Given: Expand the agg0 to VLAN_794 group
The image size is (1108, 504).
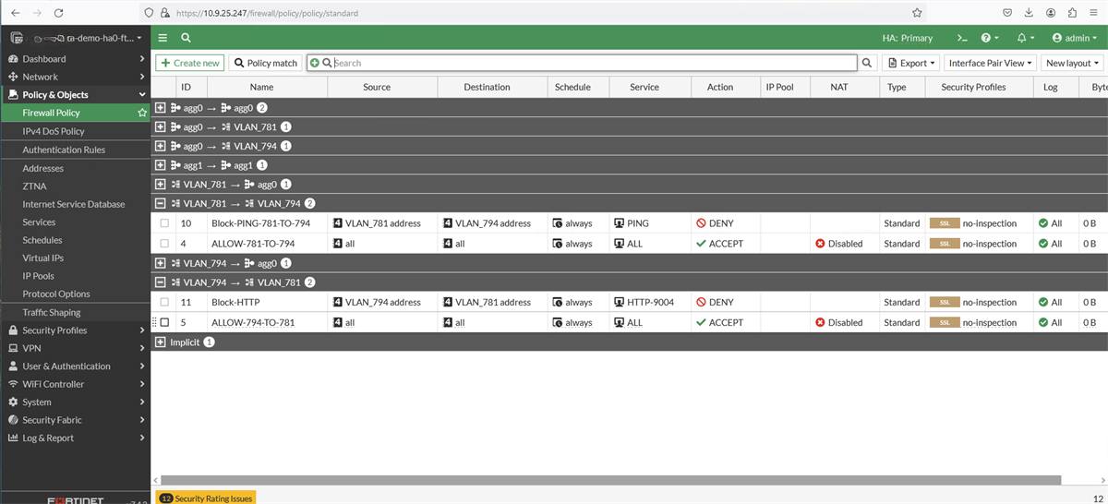Looking at the screenshot, I should click(161, 146).
